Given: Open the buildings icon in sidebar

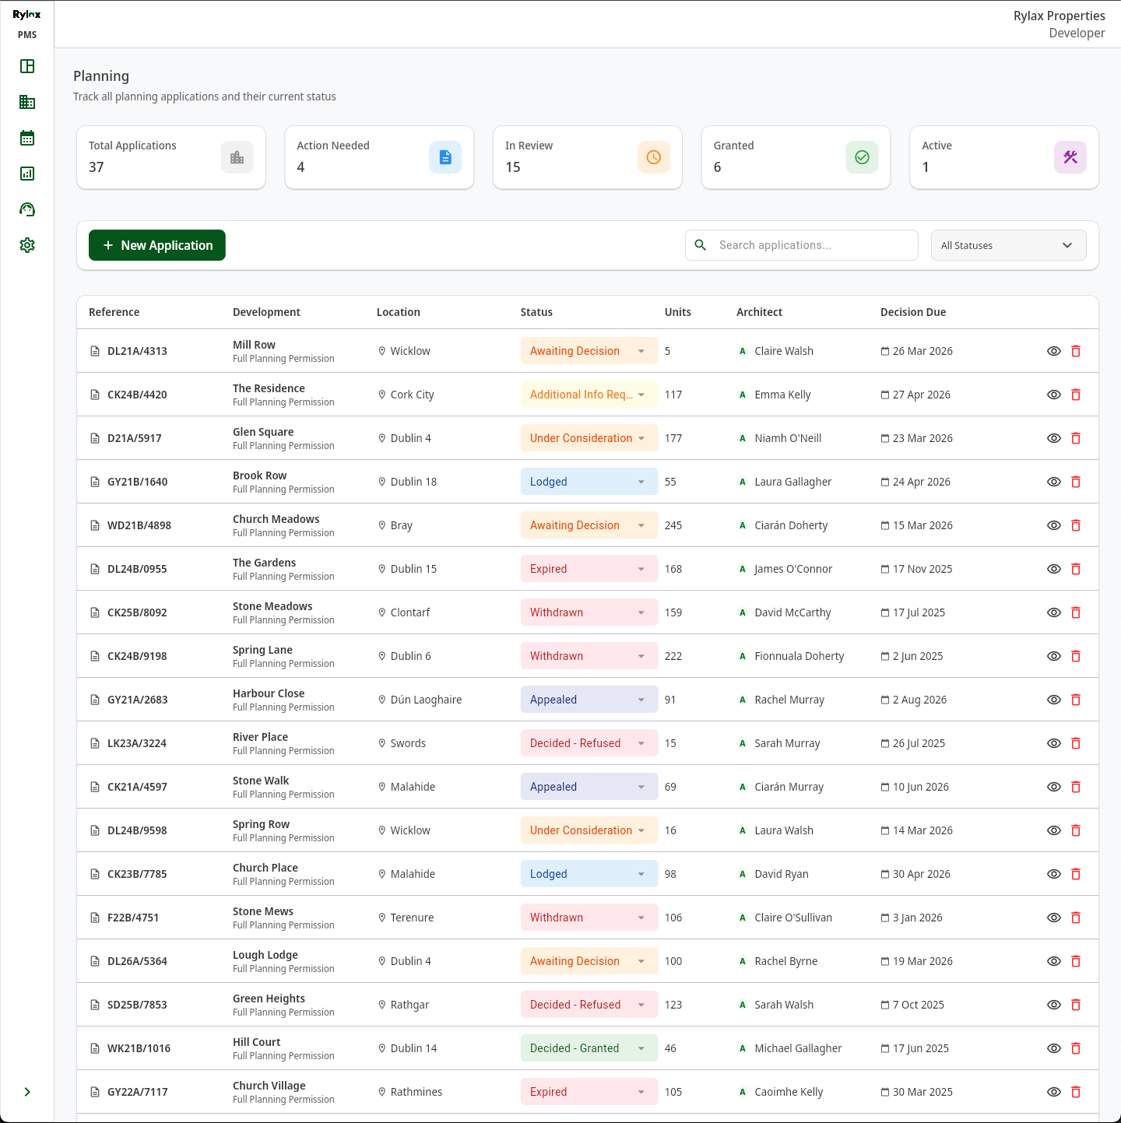Looking at the screenshot, I should click(x=27, y=102).
